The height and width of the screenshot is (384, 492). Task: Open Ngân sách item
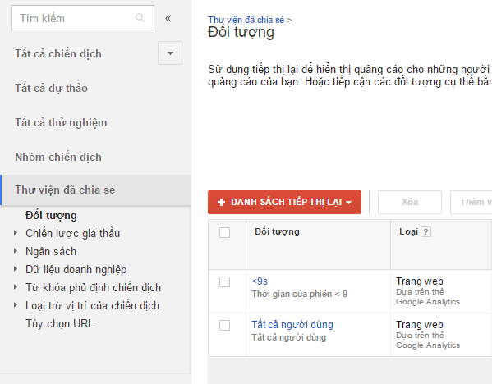[51, 251]
